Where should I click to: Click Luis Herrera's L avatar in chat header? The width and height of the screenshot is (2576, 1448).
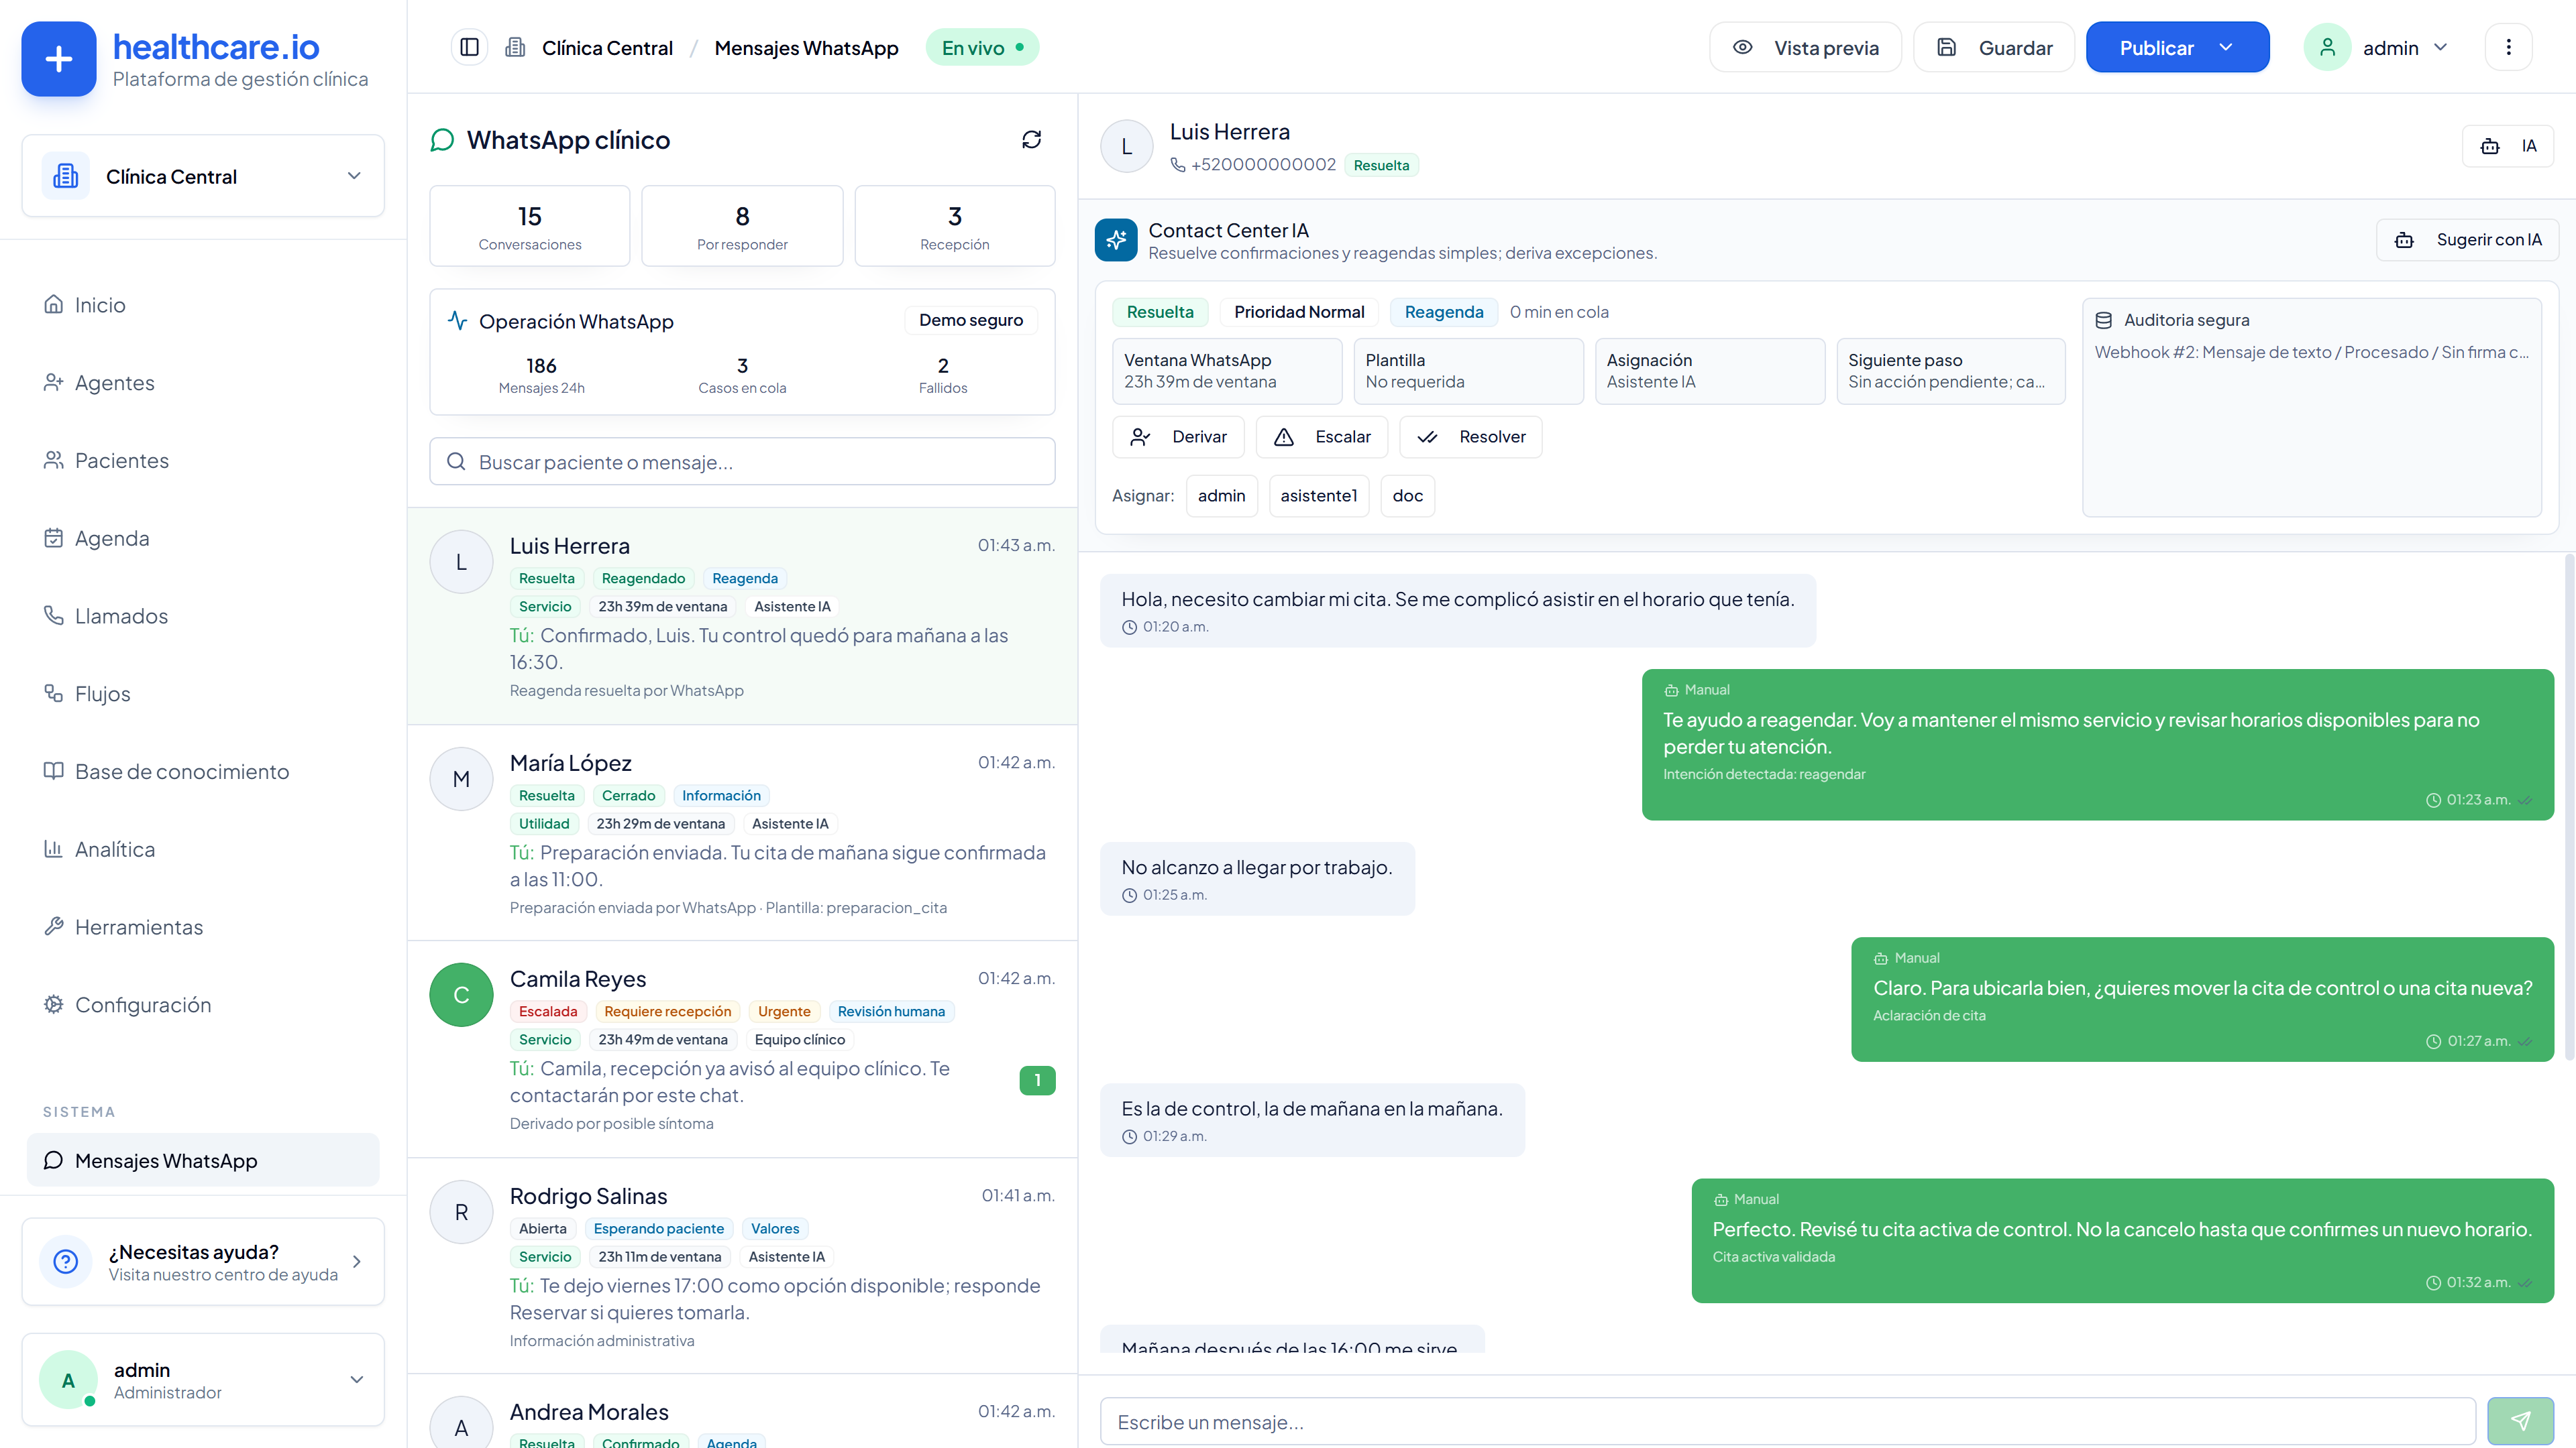click(1127, 147)
